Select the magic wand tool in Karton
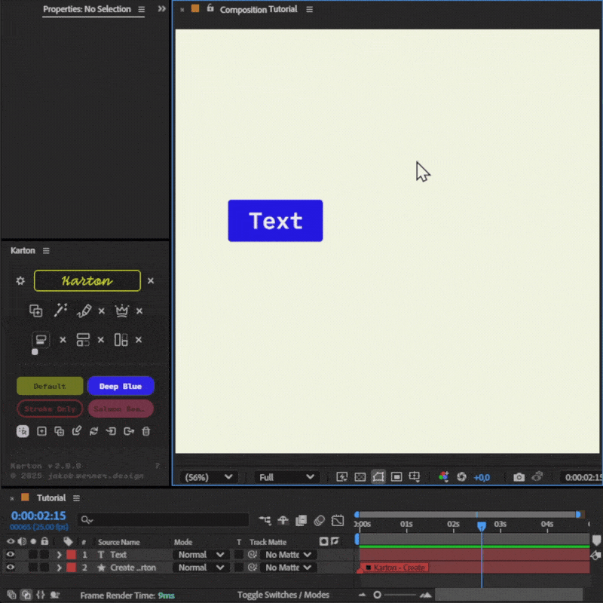This screenshot has height=603, width=603. tap(61, 310)
